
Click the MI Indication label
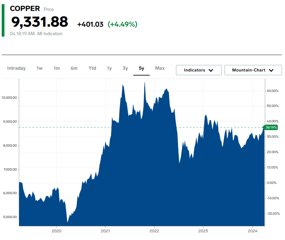pyautogui.click(x=50, y=34)
